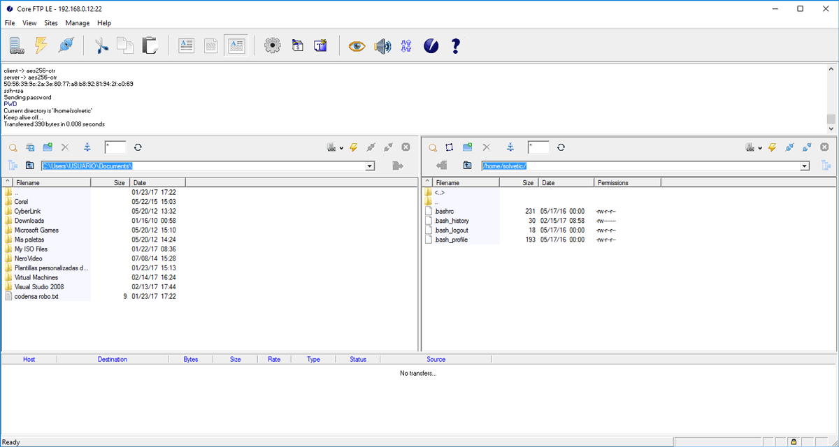
Task: Open help with the question mark icon
Action: pyautogui.click(x=456, y=46)
